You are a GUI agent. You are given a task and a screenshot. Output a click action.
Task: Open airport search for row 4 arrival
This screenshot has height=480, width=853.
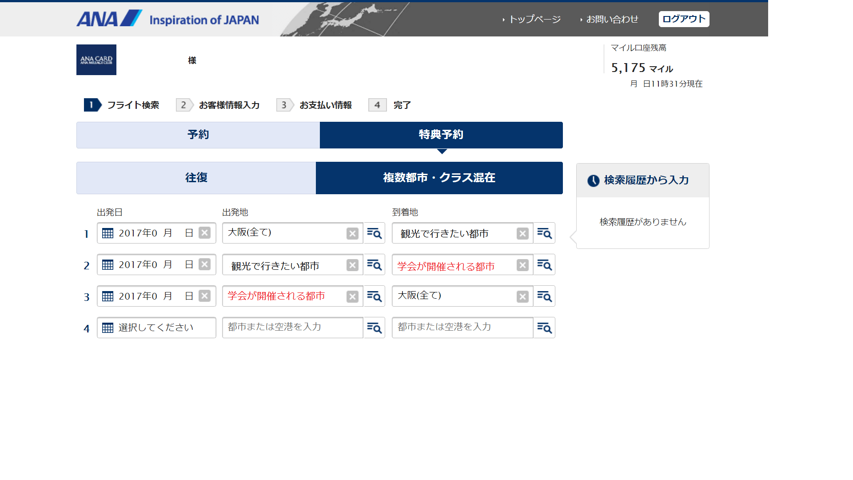[544, 328]
